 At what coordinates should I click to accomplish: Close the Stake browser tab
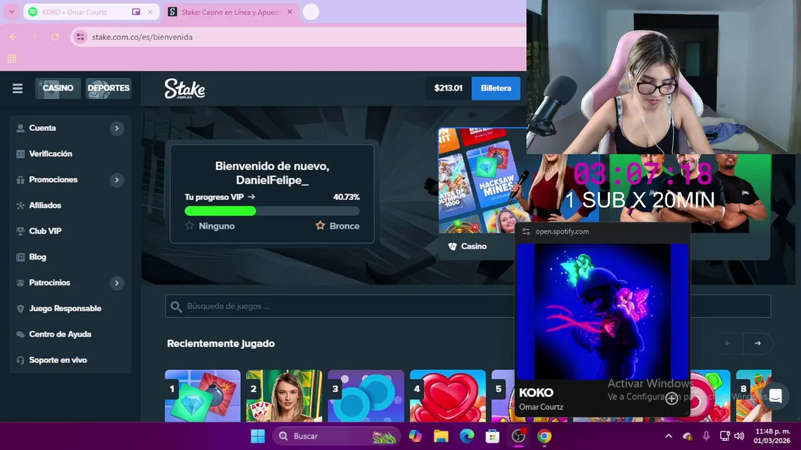pyautogui.click(x=290, y=12)
